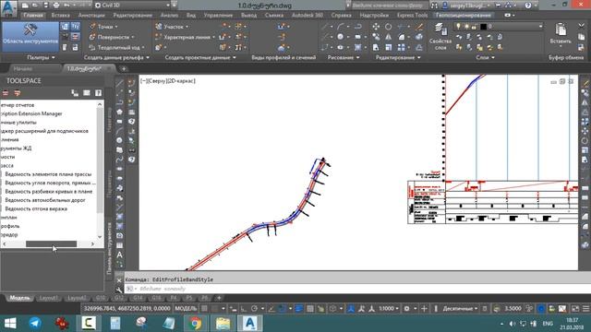Select Ведомость элементов плана трассы report
This screenshot has height=332, width=591.
coord(48,174)
